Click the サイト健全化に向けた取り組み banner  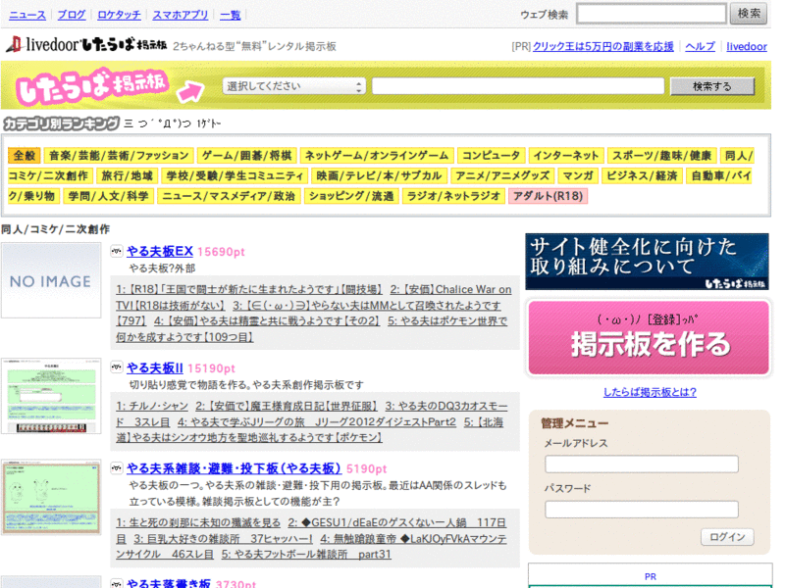coord(647,262)
